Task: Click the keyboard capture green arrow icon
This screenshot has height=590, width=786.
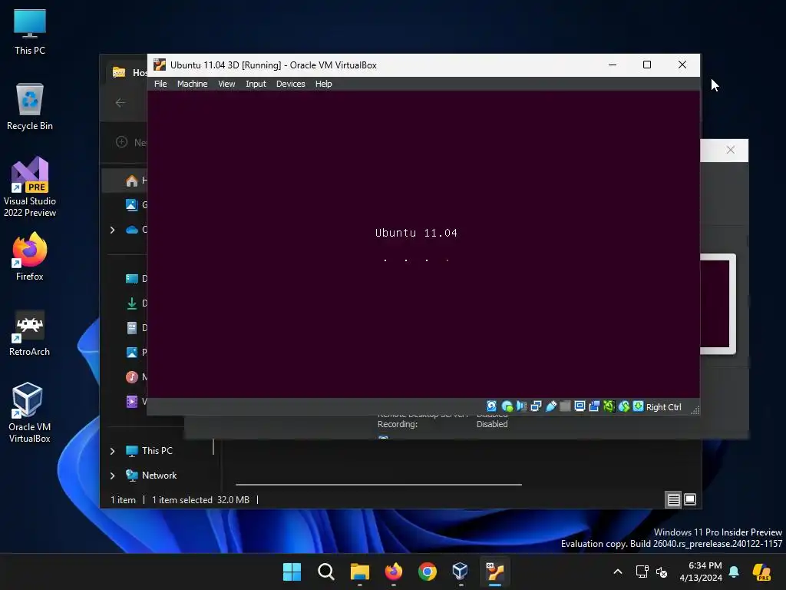Action: (638, 406)
